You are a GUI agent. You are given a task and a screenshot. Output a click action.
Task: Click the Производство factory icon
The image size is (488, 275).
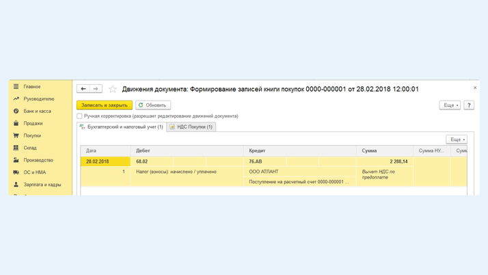click(16, 160)
